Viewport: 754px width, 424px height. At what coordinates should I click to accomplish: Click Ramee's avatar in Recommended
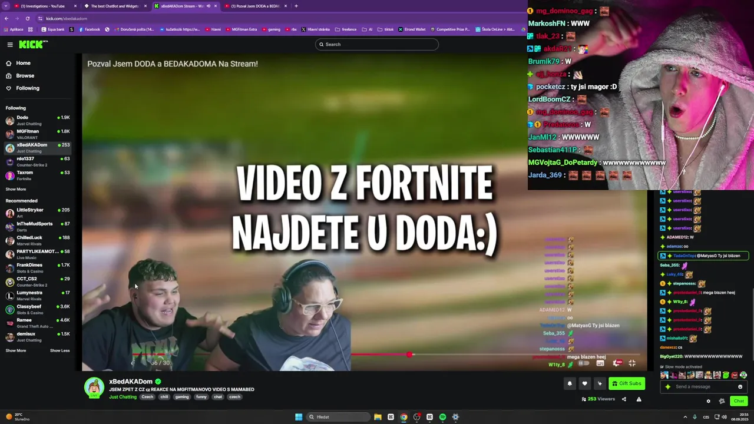point(10,323)
